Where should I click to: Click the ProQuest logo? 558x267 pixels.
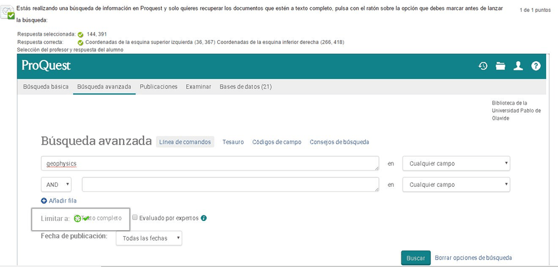pos(46,66)
